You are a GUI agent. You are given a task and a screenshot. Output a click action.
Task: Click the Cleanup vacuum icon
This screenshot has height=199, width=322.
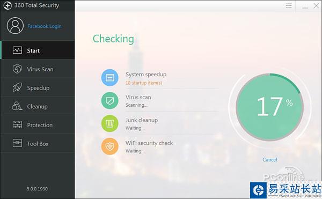click(17, 106)
